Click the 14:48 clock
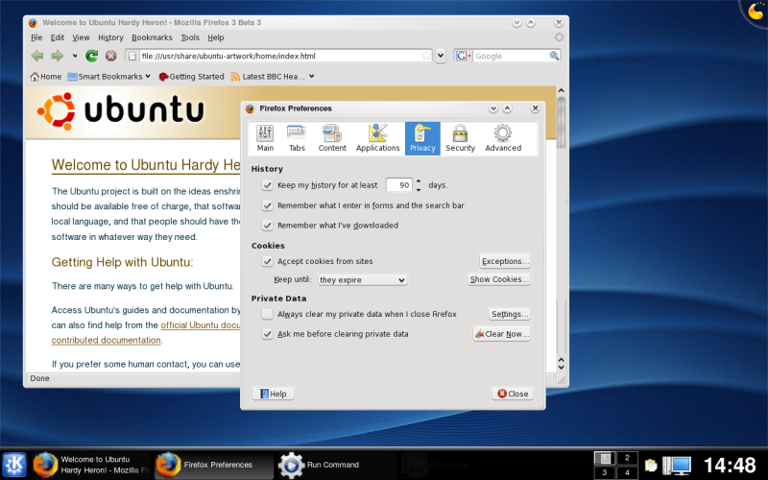This screenshot has height=480, width=768. (730, 465)
